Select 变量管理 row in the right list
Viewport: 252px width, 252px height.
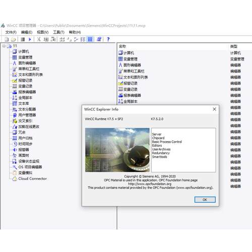[131, 59]
